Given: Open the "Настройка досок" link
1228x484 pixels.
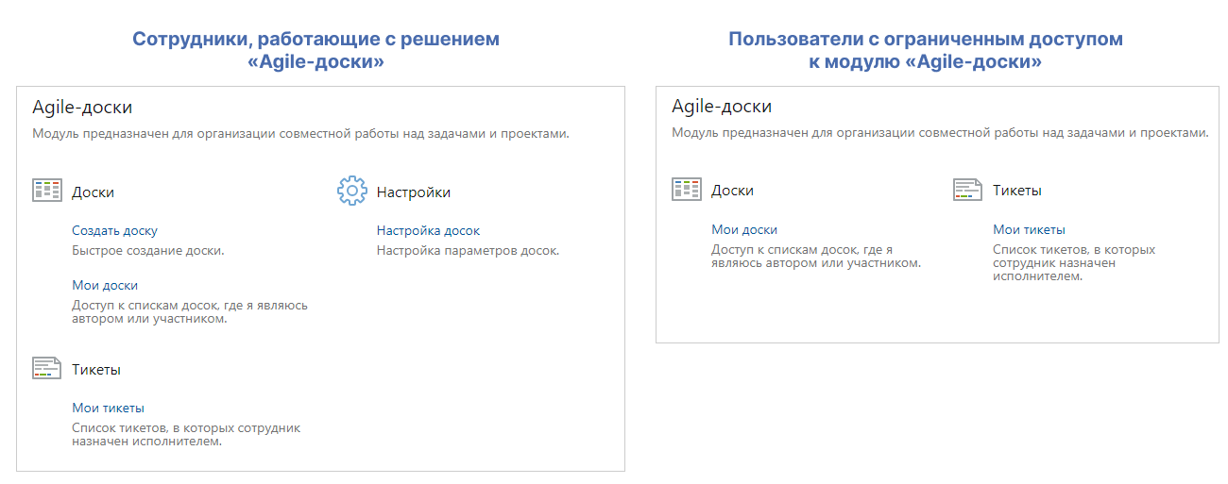Looking at the screenshot, I should click(428, 230).
